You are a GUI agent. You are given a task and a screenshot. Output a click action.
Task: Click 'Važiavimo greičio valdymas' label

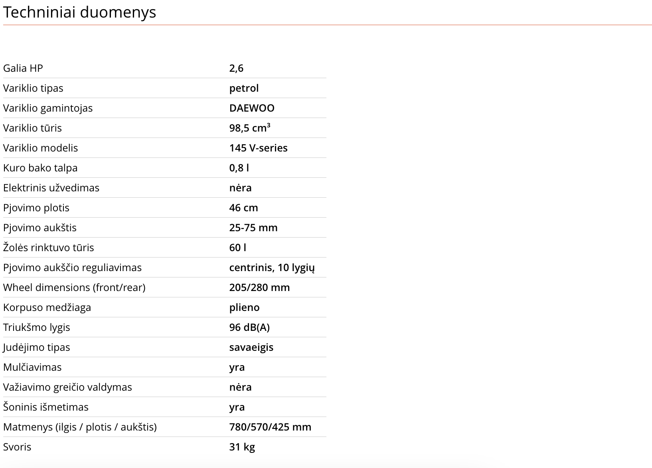[x=67, y=387]
